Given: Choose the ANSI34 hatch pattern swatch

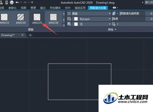Looking at the screenshot, I should click(21, 19).
